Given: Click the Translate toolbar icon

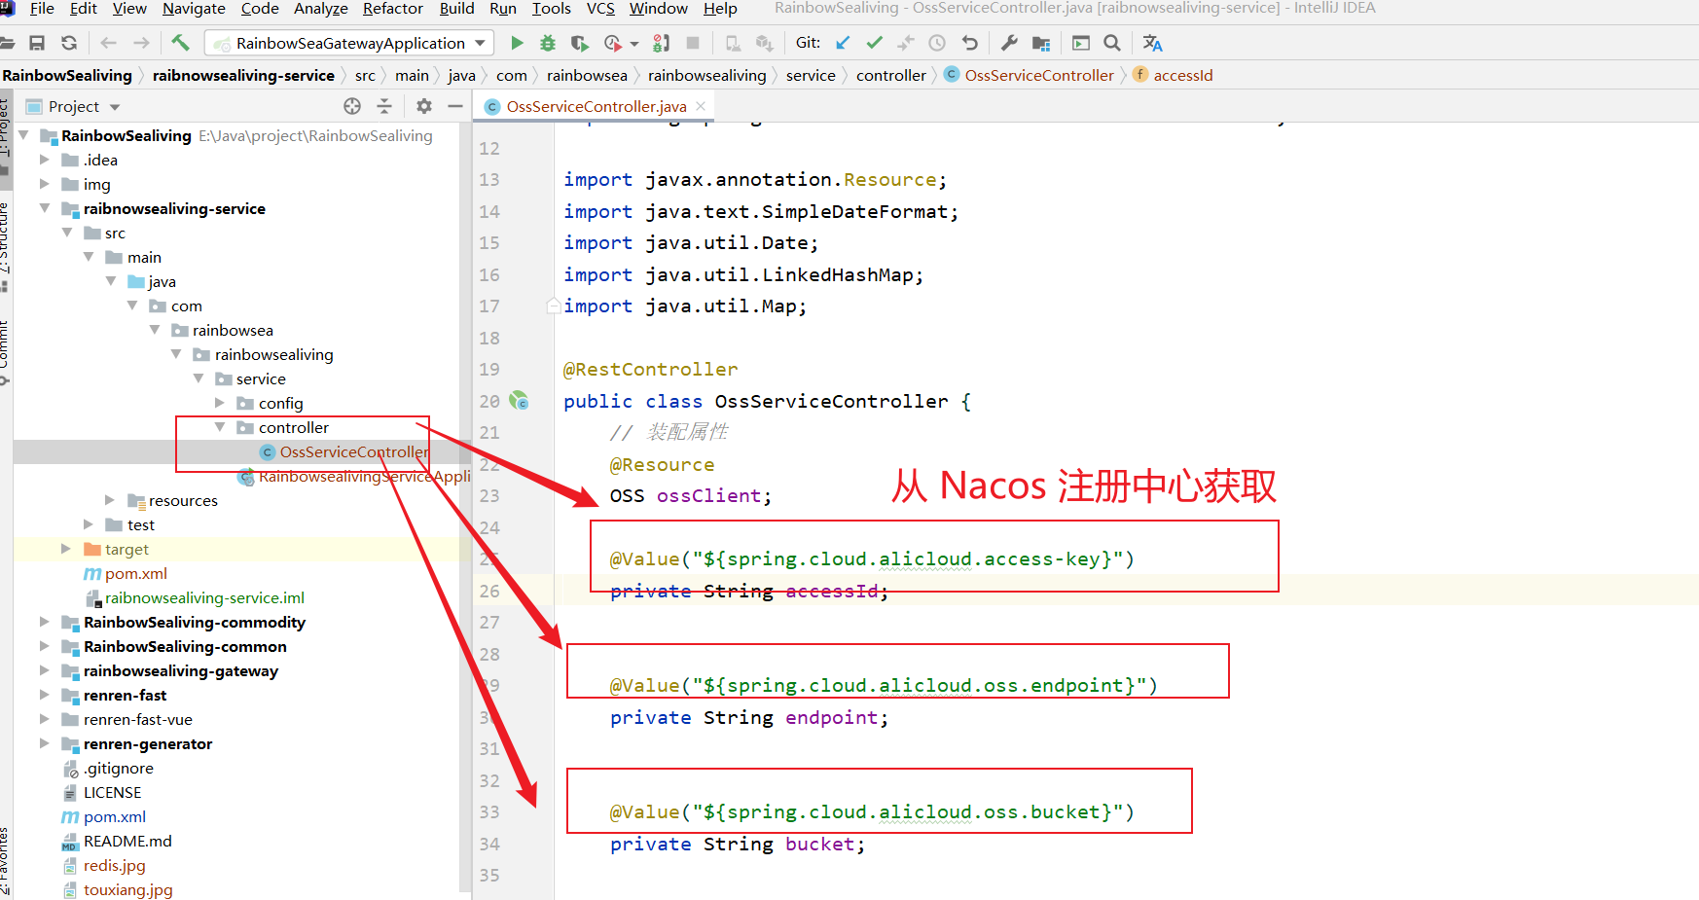Looking at the screenshot, I should click(x=1153, y=43).
